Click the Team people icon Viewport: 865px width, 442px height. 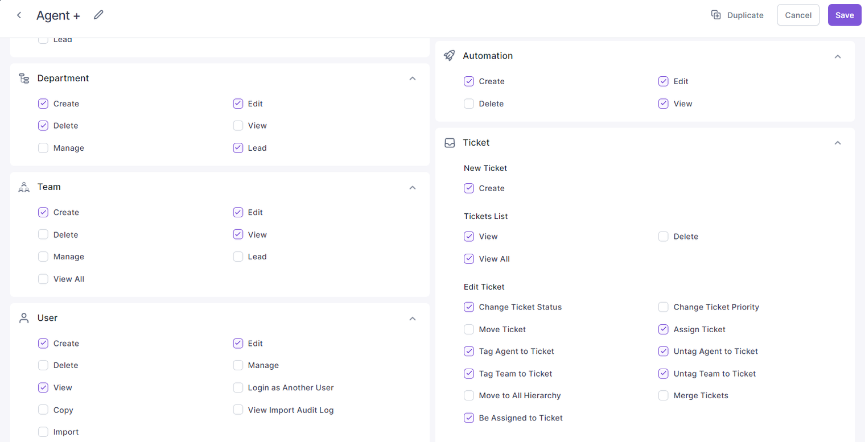tap(24, 187)
